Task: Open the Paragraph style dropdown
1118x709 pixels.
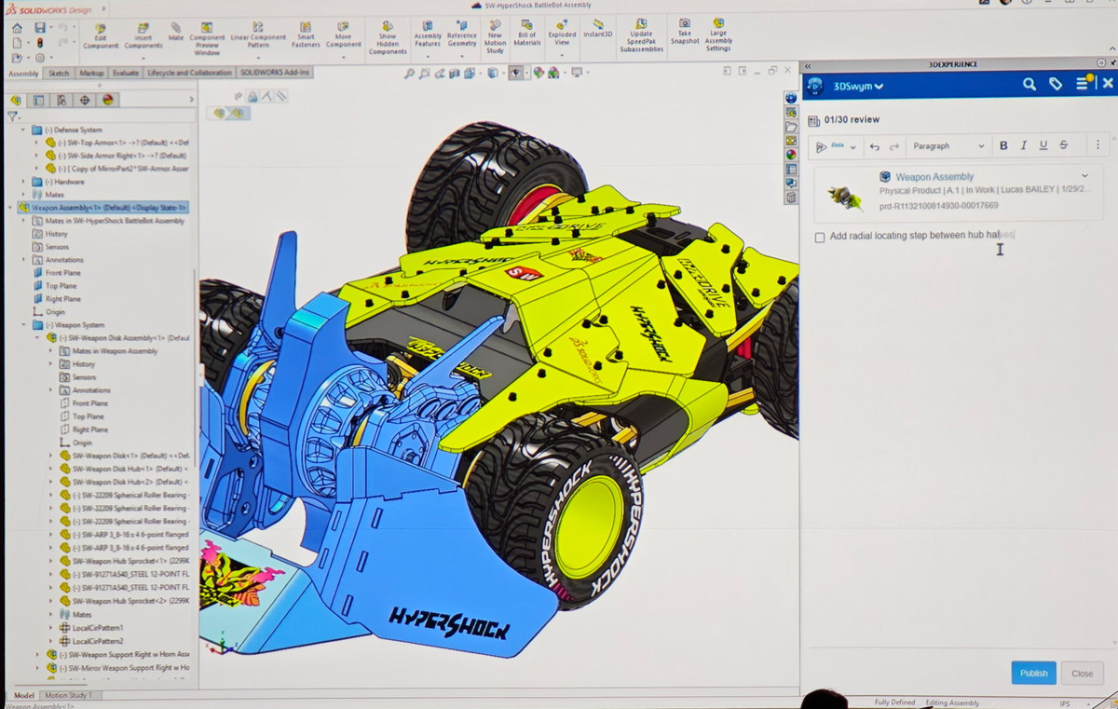Action: 948,146
